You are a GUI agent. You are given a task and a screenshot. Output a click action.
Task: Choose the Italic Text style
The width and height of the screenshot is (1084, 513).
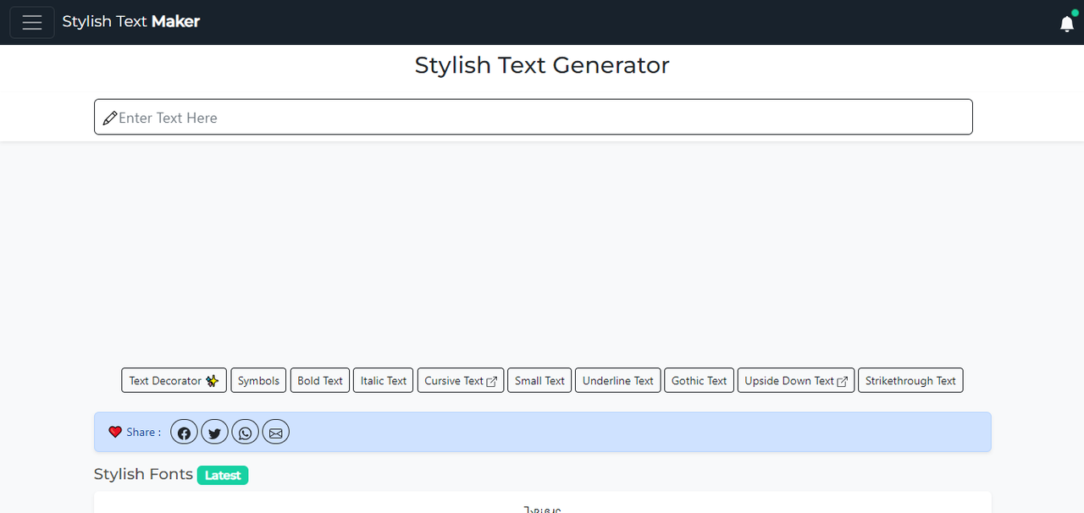click(x=384, y=380)
